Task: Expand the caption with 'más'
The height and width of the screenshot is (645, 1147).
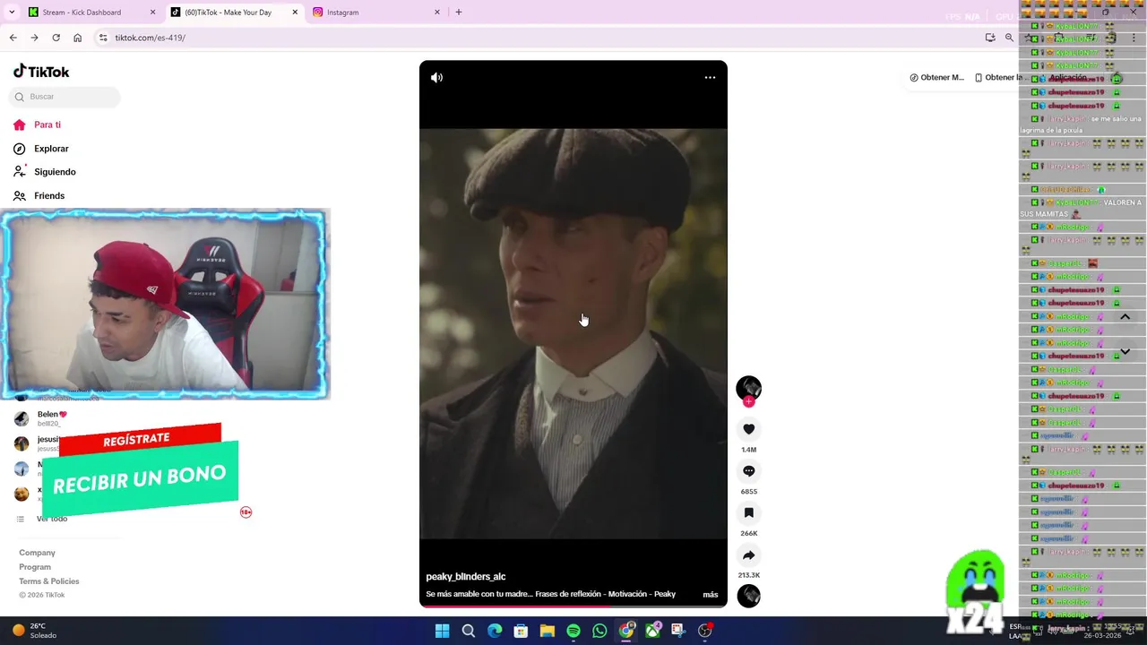Action: click(x=710, y=594)
